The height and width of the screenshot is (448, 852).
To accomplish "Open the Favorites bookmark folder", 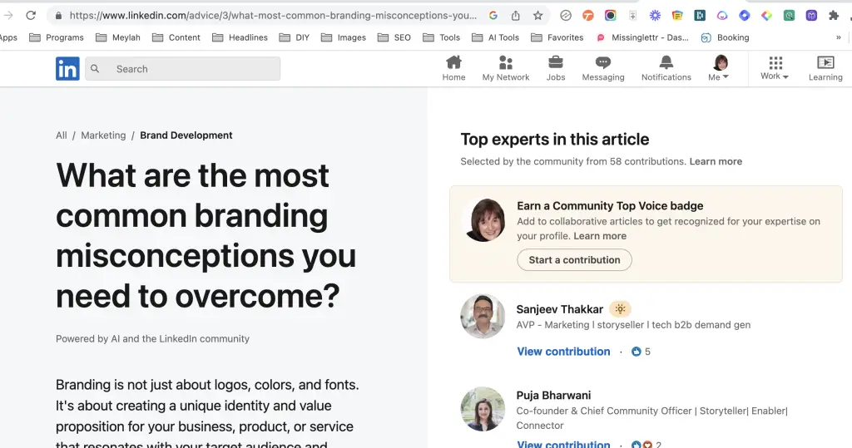I will point(557,37).
